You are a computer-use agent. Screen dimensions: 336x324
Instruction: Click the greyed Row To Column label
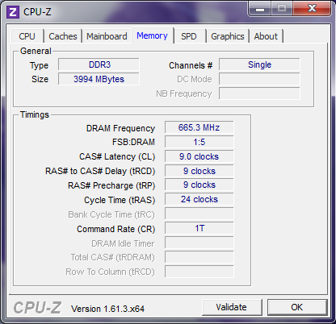click(111, 272)
